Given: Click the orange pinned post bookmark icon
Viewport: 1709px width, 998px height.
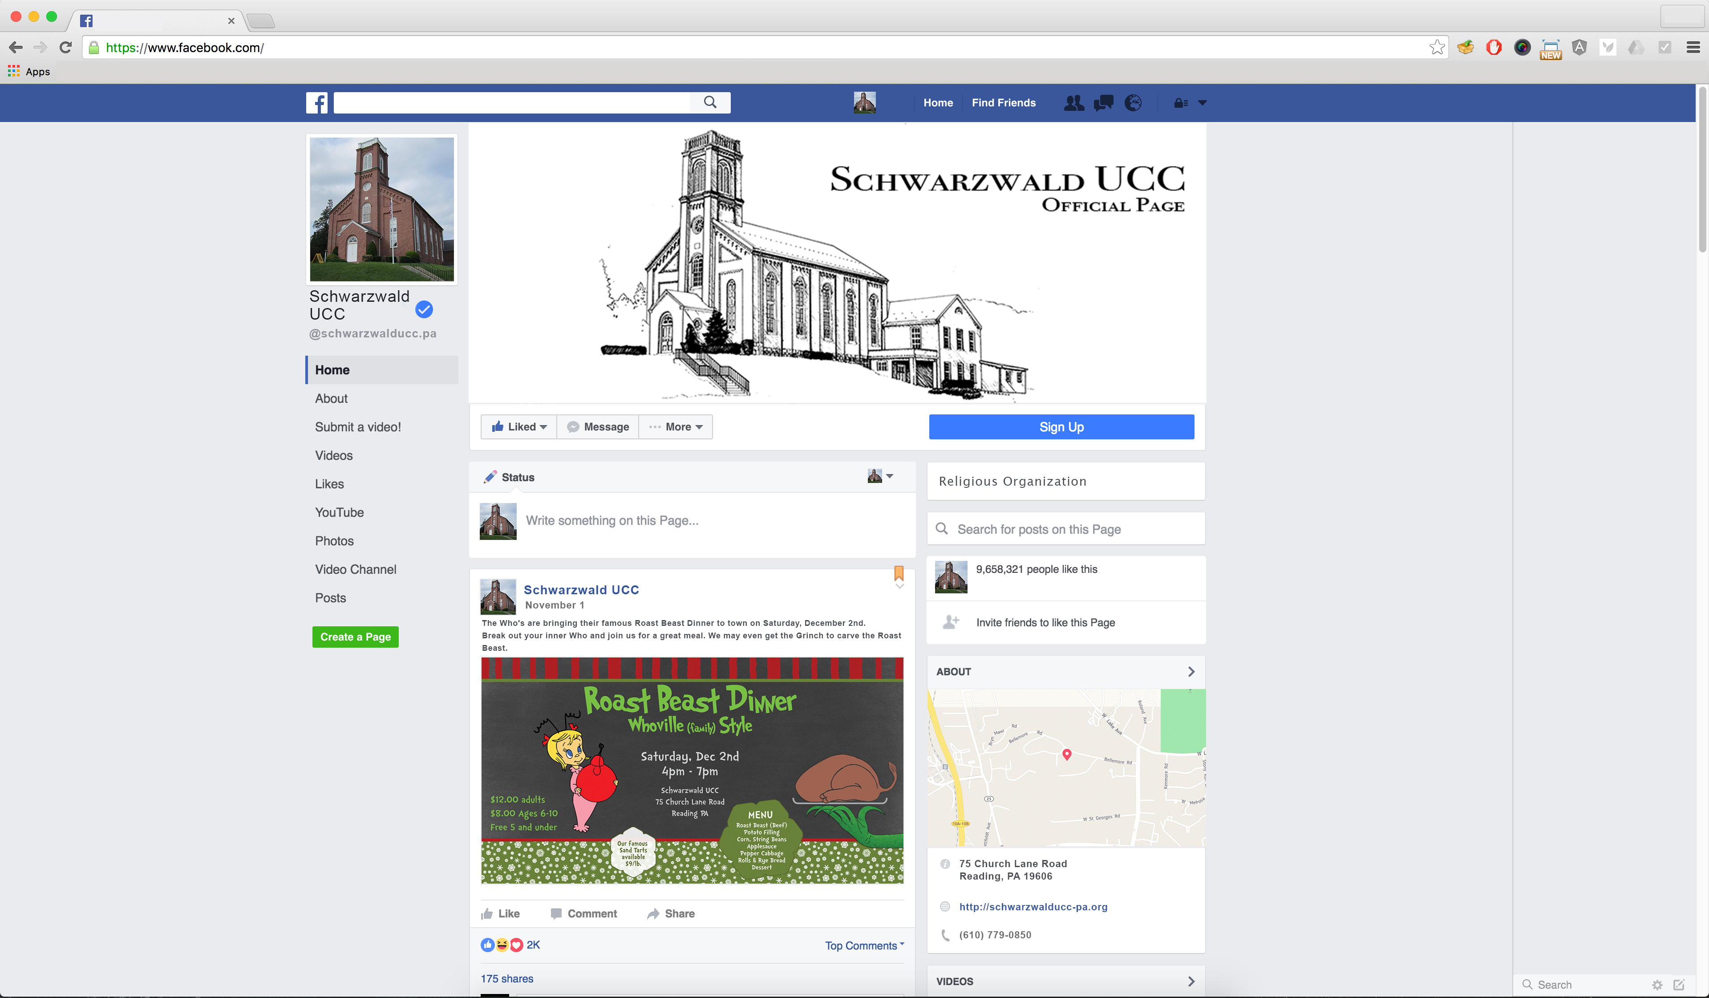Looking at the screenshot, I should point(899,573).
